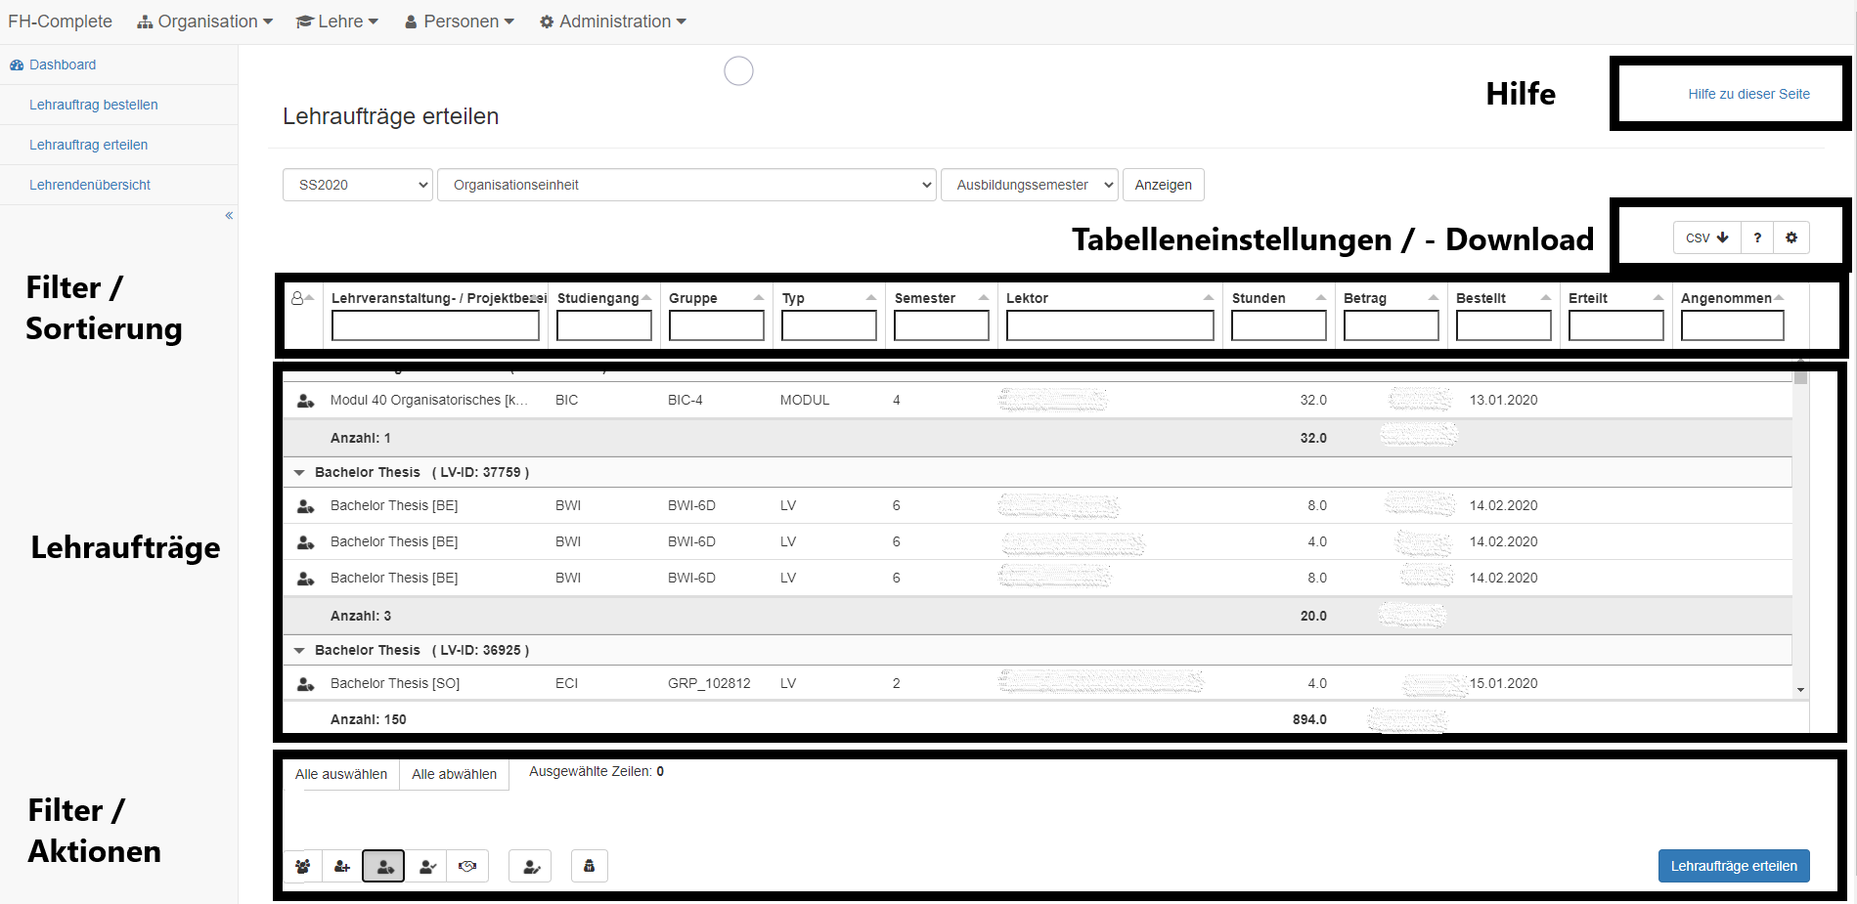
Task: Click the user-with-pencil filter icon
Action: tap(530, 866)
